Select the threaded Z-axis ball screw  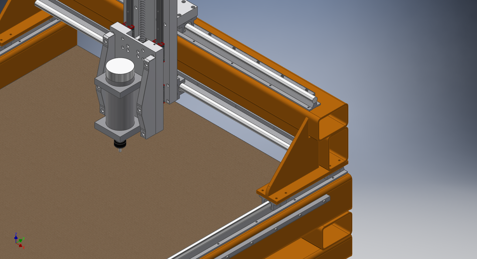(x=143, y=18)
